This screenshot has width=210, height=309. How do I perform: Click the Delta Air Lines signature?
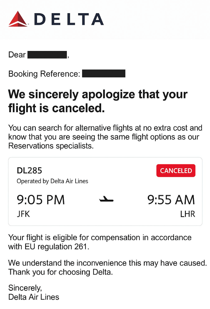tap(34, 297)
